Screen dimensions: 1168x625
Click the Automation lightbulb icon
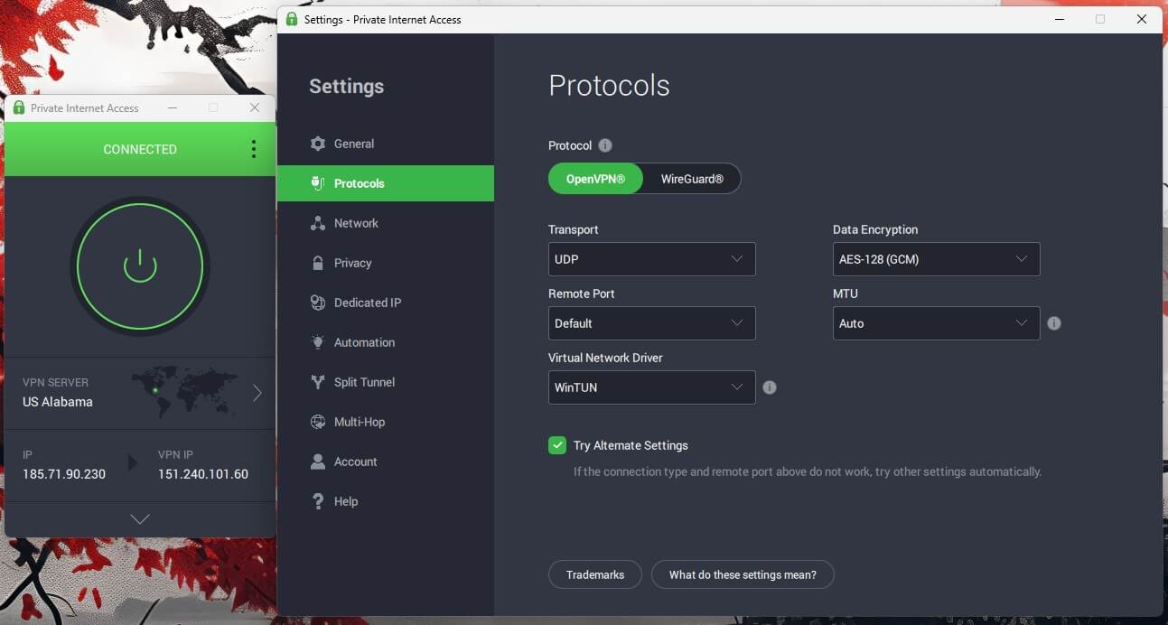tap(317, 342)
